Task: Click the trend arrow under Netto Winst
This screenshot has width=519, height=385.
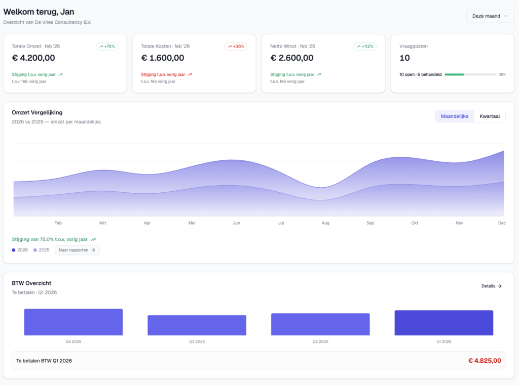Action: pyautogui.click(x=319, y=74)
